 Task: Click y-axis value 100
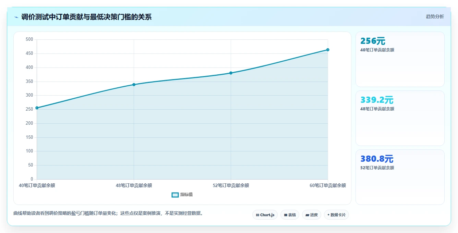(x=29, y=151)
